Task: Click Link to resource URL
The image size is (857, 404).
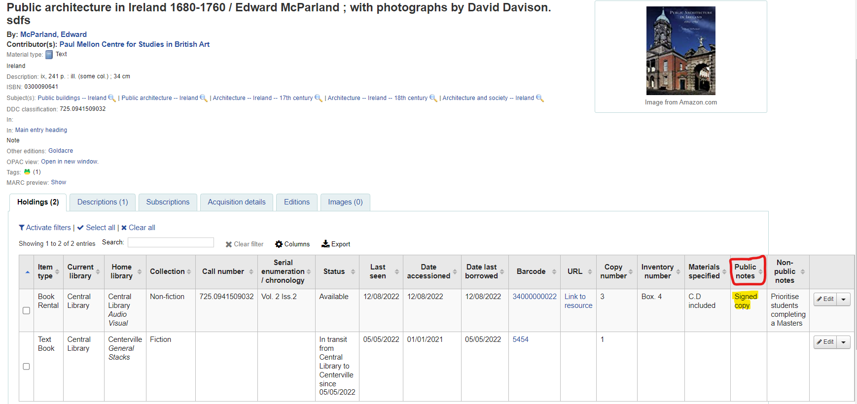Action: coord(578,301)
